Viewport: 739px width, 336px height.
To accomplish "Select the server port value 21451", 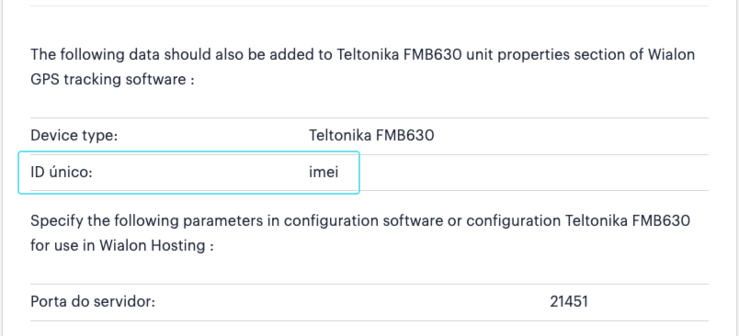I will coord(569,301).
